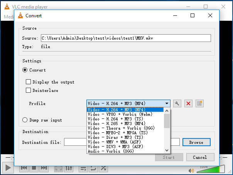Click profile list scroll up arrow
The width and height of the screenshot is (233, 175).
(x=167, y=111)
